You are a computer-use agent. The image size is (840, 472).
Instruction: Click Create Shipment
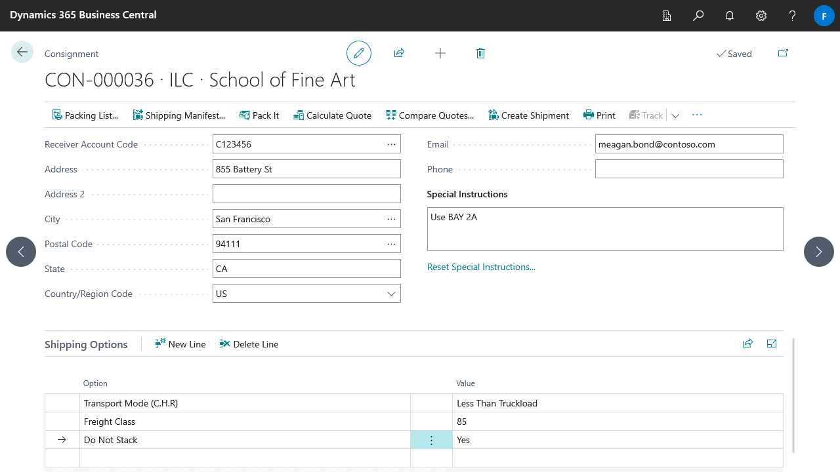pyautogui.click(x=529, y=115)
